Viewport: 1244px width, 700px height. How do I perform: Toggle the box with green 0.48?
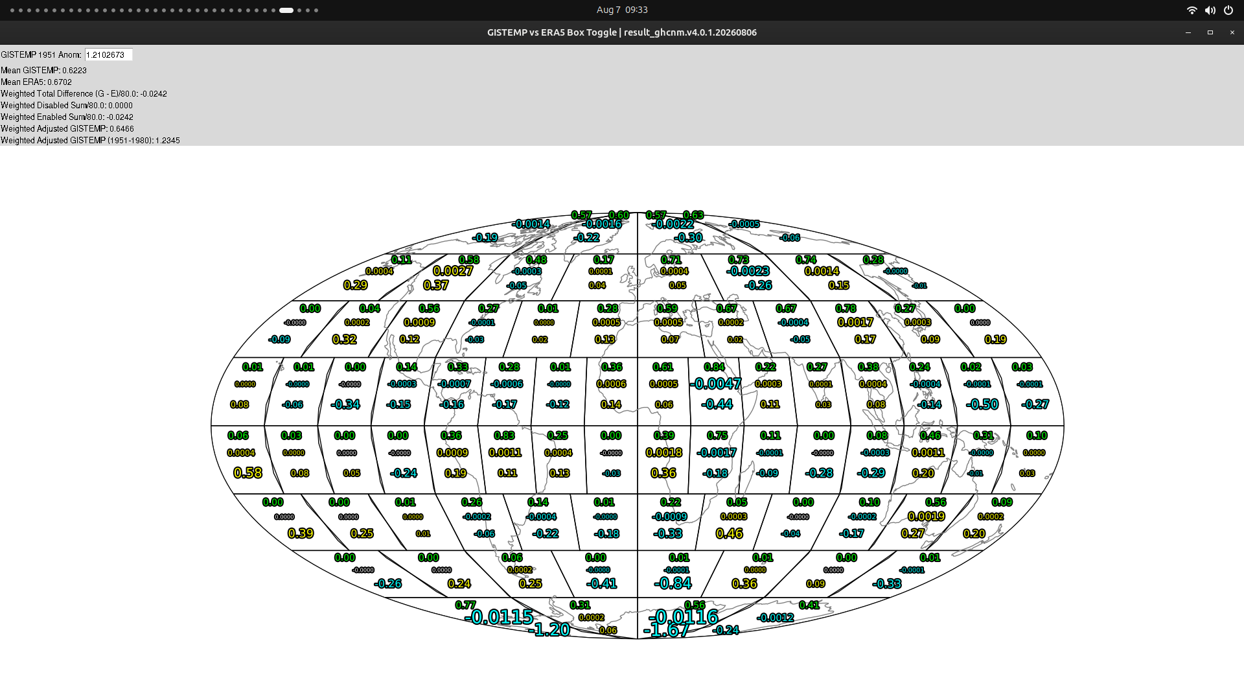click(x=536, y=260)
